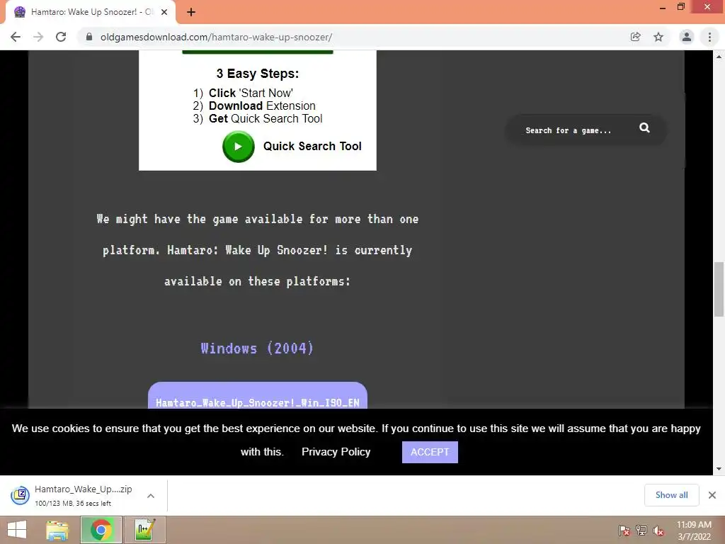Viewport: 725px width, 544px height.
Task: Click the forward navigation arrow
Action: tap(38, 37)
